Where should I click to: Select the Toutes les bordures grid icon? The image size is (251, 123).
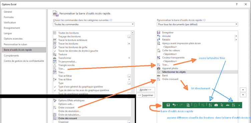[55, 33]
